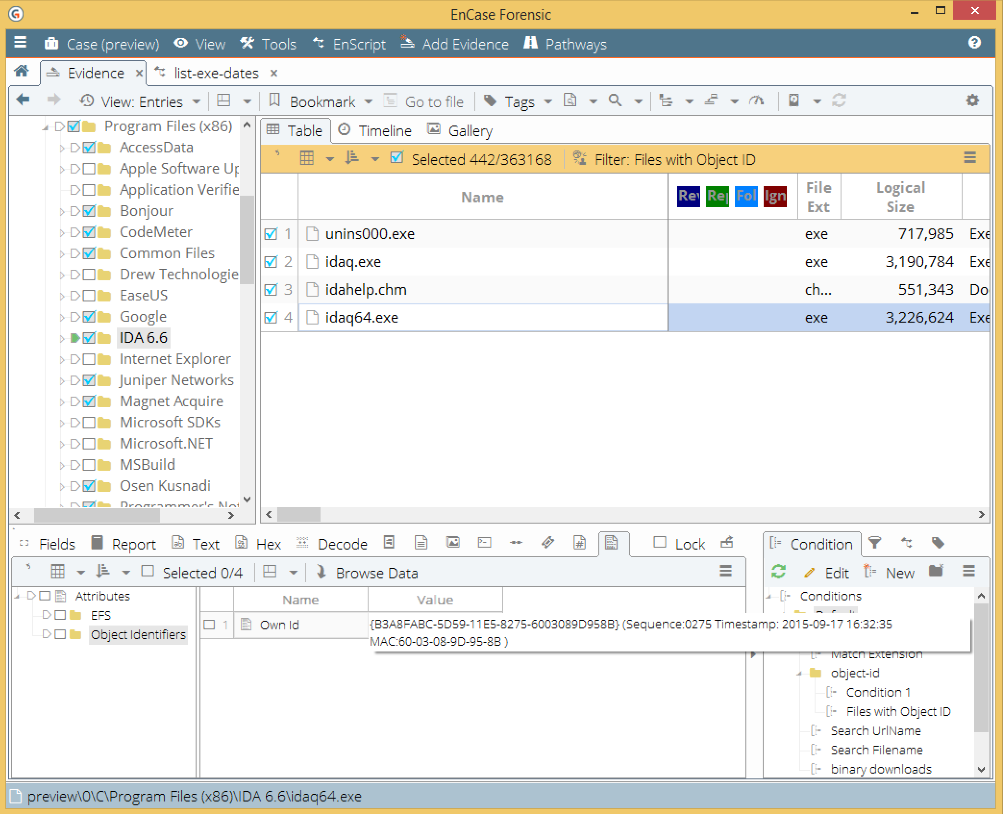Open the help question mark icon
Image resolution: width=1003 pixels, height=814 pixels.
coord(974,43)
